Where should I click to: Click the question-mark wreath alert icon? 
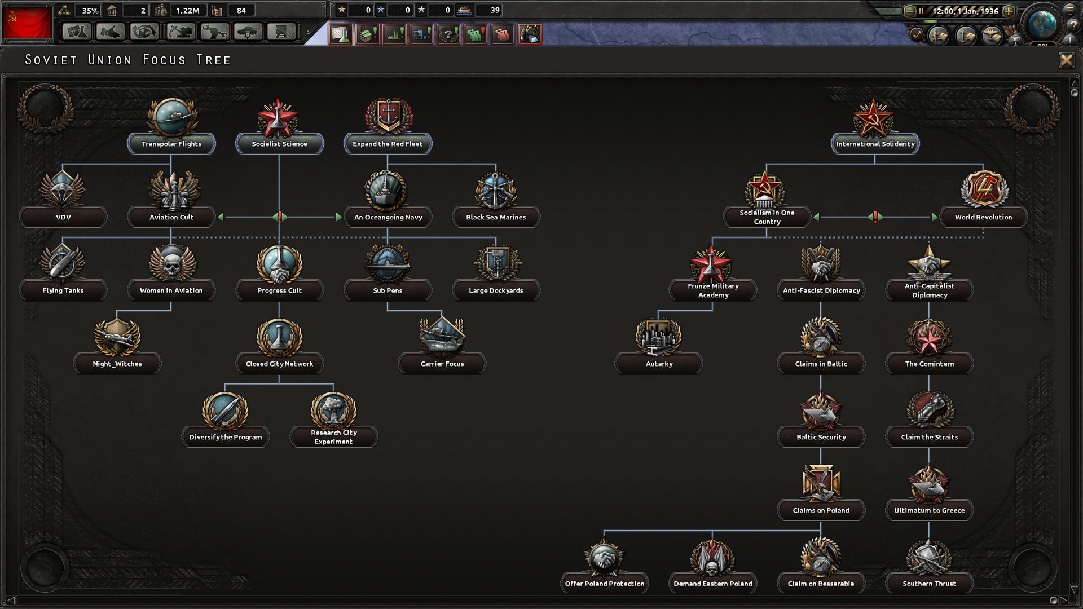point(448,34)
